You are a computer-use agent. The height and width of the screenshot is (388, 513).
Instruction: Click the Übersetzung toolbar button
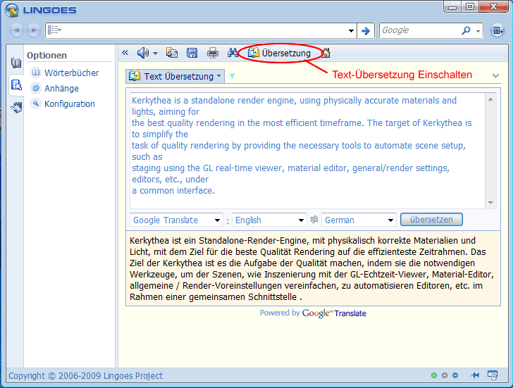pos(279,53)
